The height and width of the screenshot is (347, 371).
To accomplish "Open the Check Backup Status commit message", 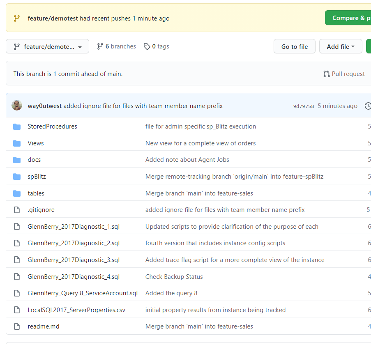I will (x=174, y=277).
